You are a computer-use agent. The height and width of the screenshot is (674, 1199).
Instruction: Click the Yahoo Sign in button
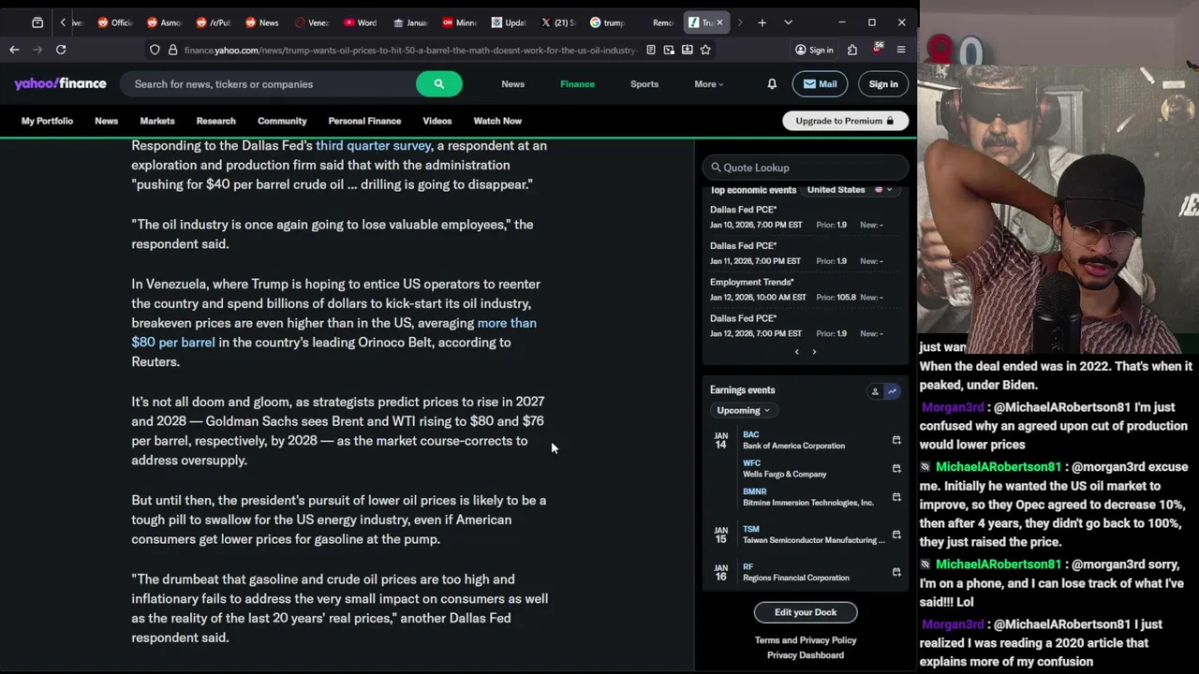click(882, 84)
